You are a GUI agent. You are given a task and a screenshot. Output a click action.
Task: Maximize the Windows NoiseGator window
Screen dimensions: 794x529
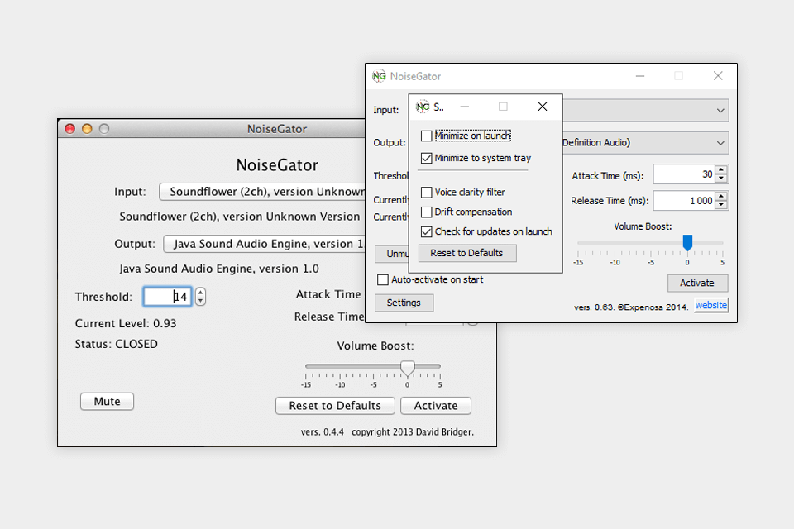(678, 76)
